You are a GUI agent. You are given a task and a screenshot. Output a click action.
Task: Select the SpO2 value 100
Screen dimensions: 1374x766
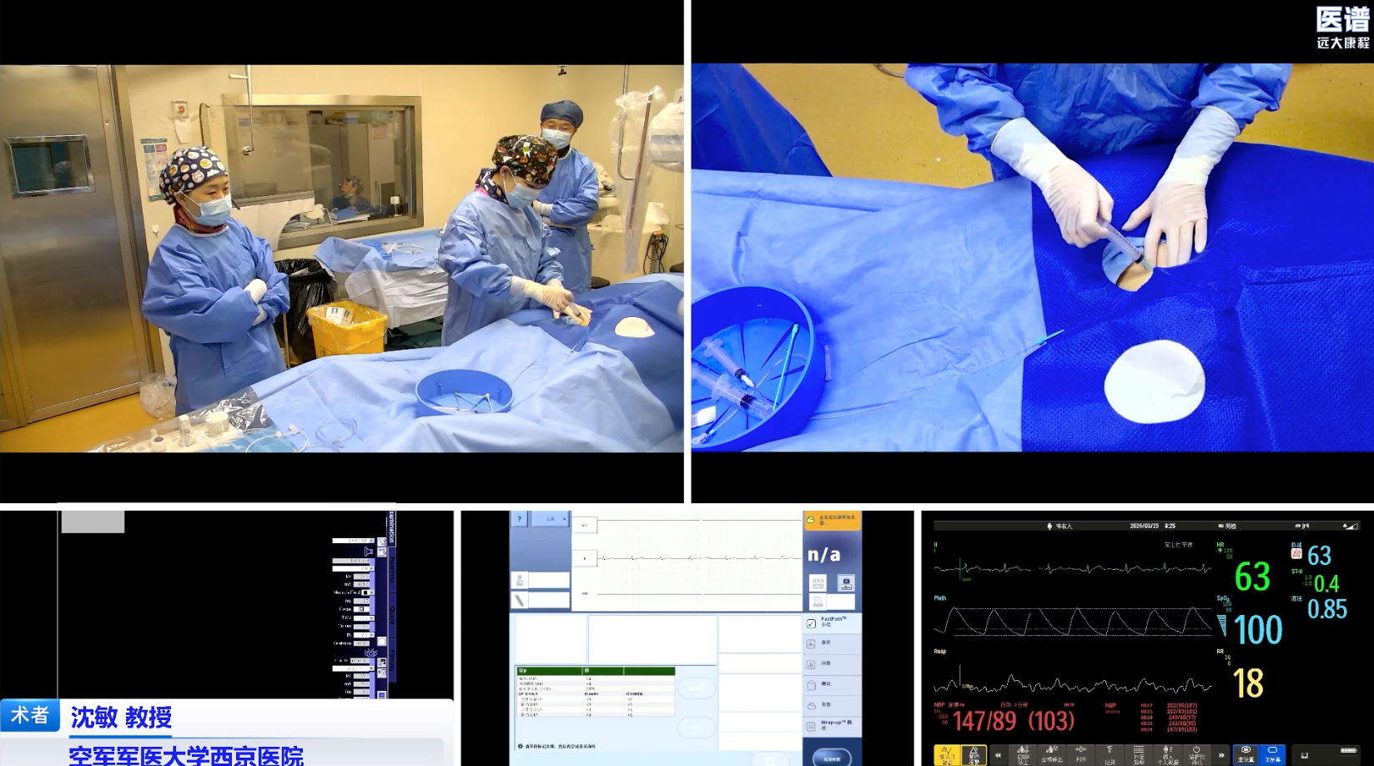pos(1258,630)
